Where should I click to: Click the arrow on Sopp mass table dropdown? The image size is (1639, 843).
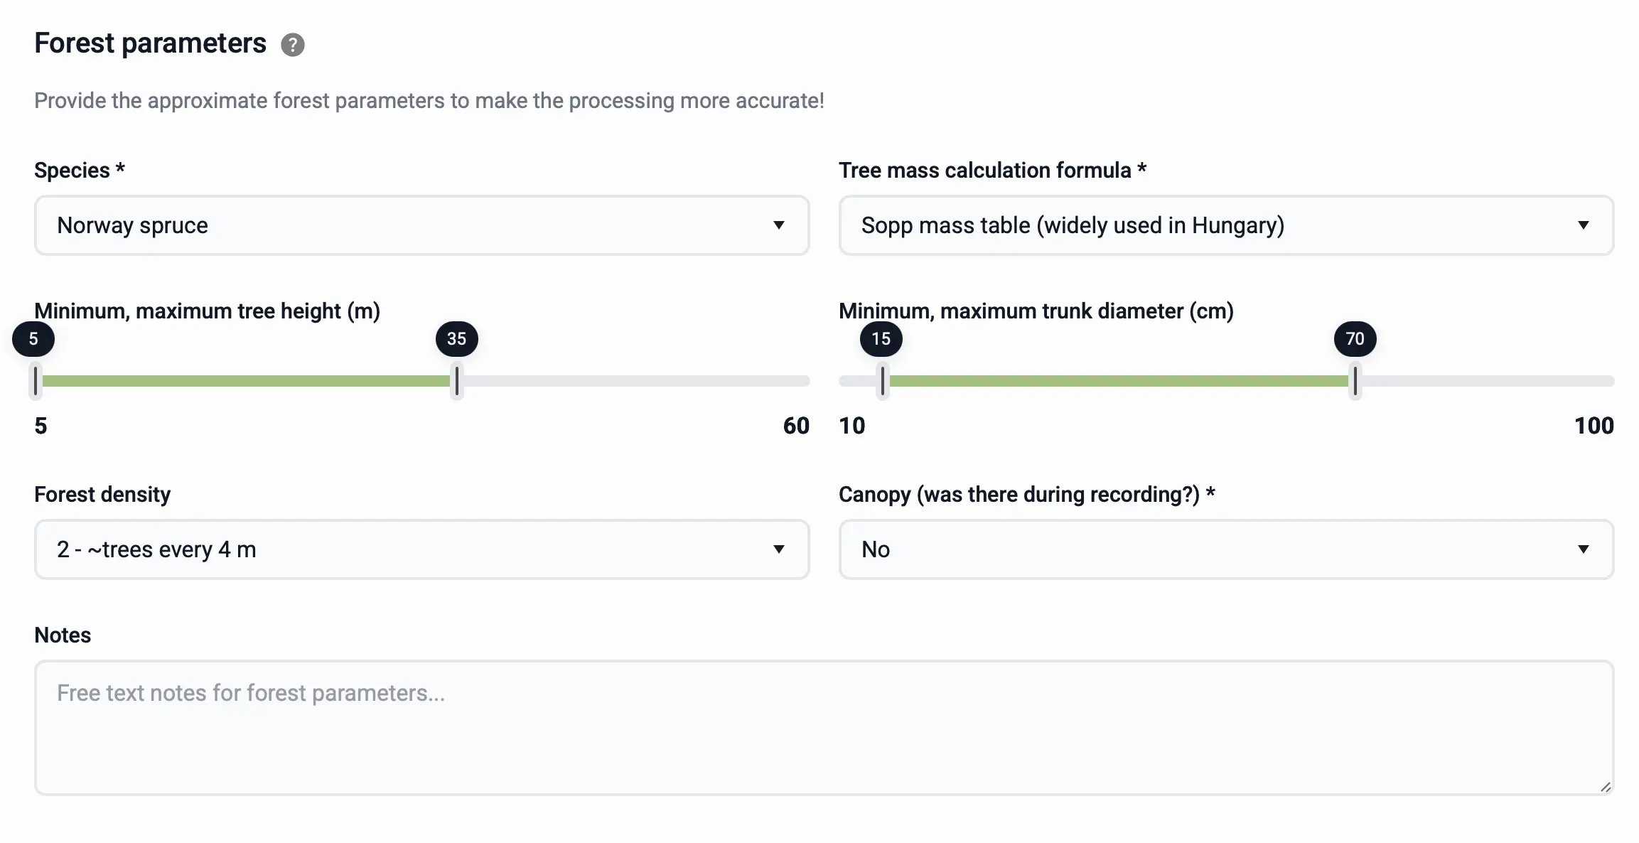(x=1583, y=225)
